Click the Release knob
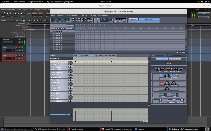 tap(179, 69)
